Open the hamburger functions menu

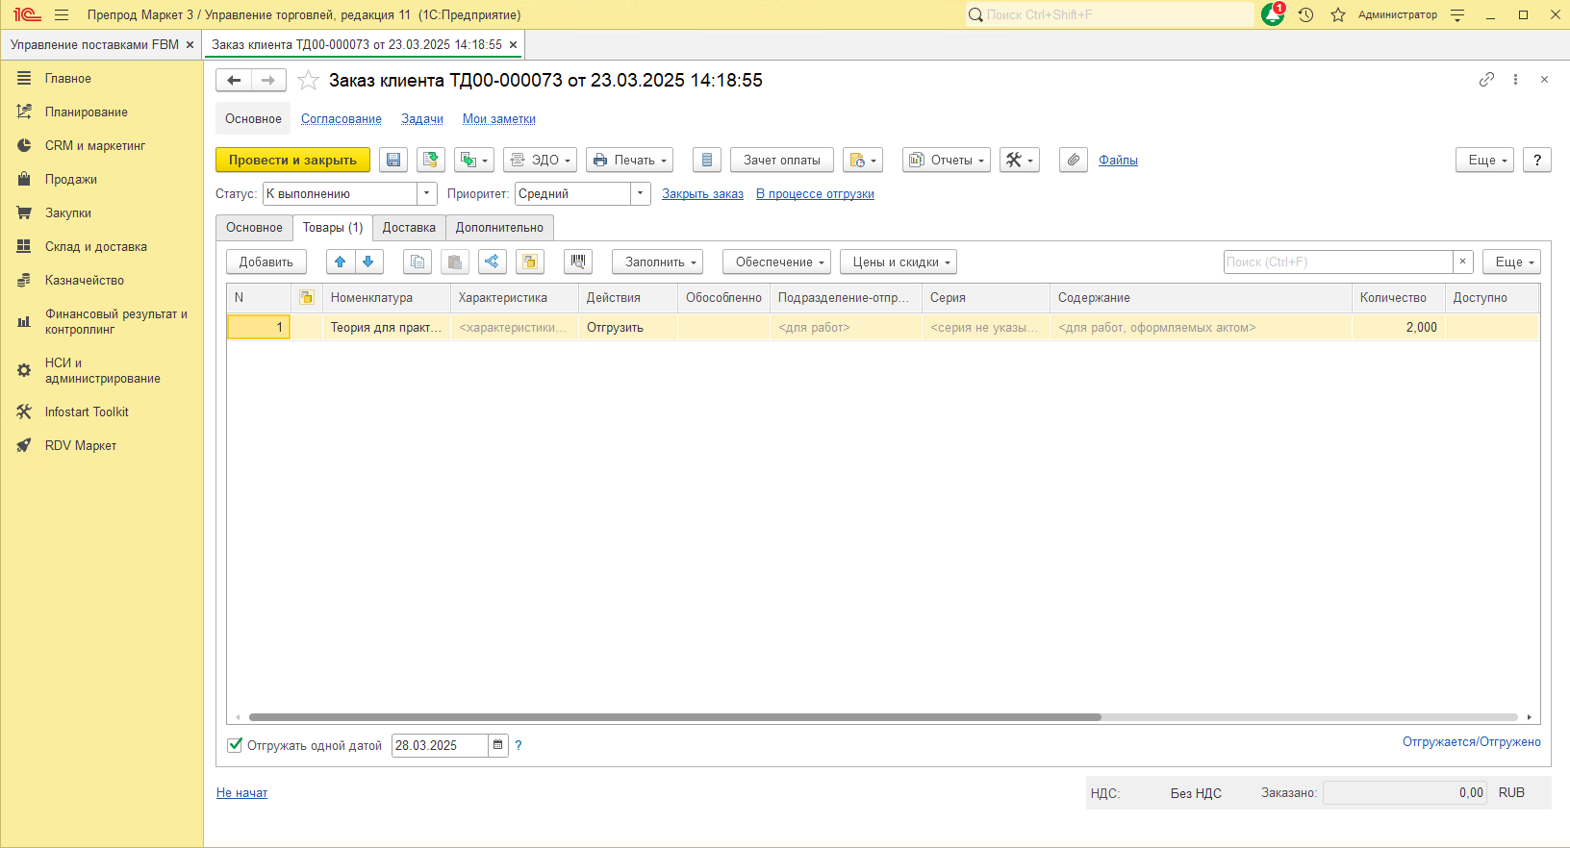tap(62, 14)
